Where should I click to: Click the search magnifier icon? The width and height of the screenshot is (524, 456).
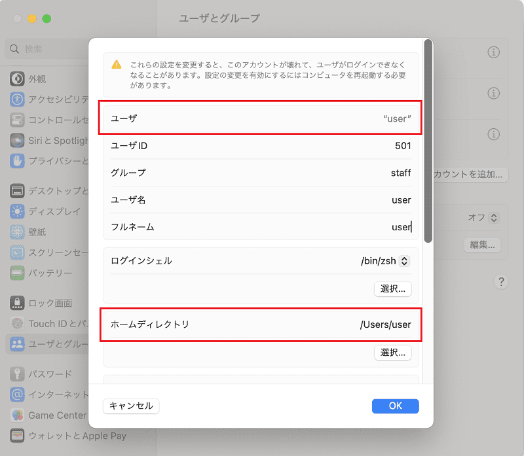point(14,48)
